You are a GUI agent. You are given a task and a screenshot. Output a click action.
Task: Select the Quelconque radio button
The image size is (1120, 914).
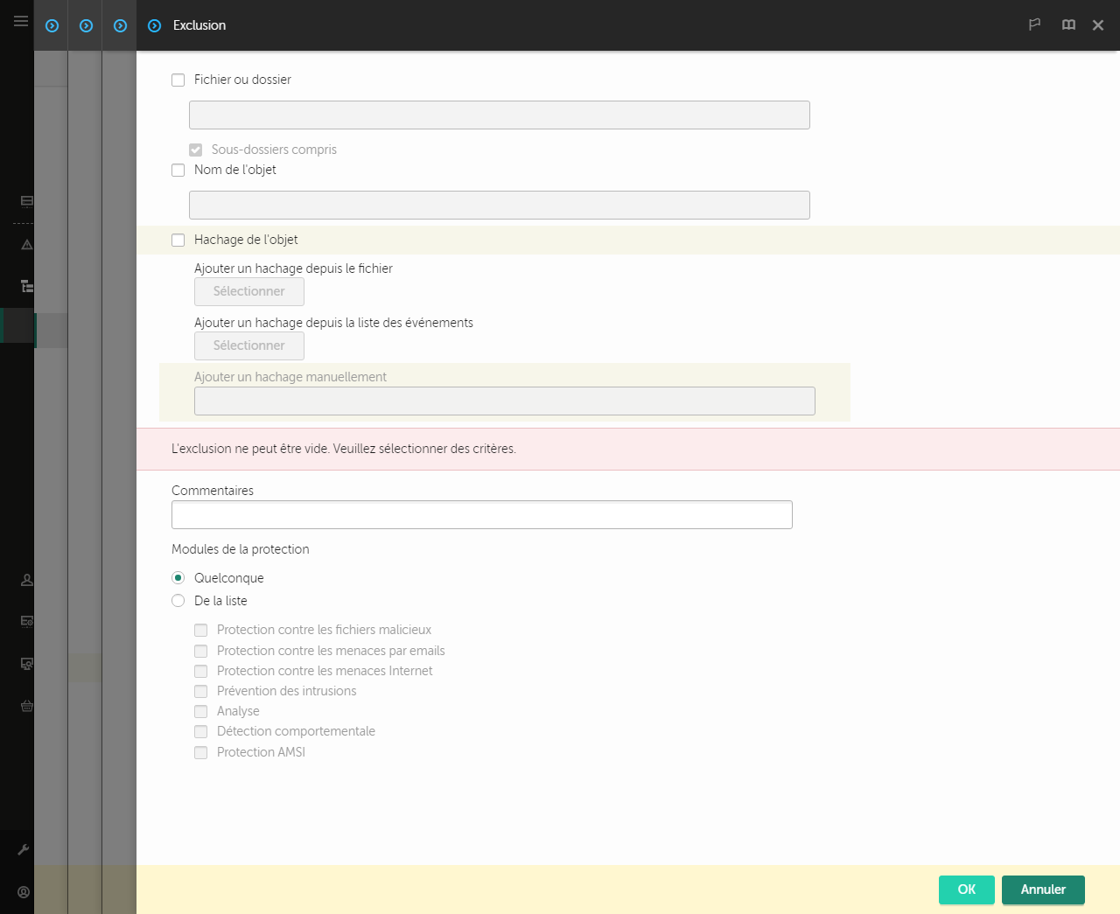[x=178, y=578]
